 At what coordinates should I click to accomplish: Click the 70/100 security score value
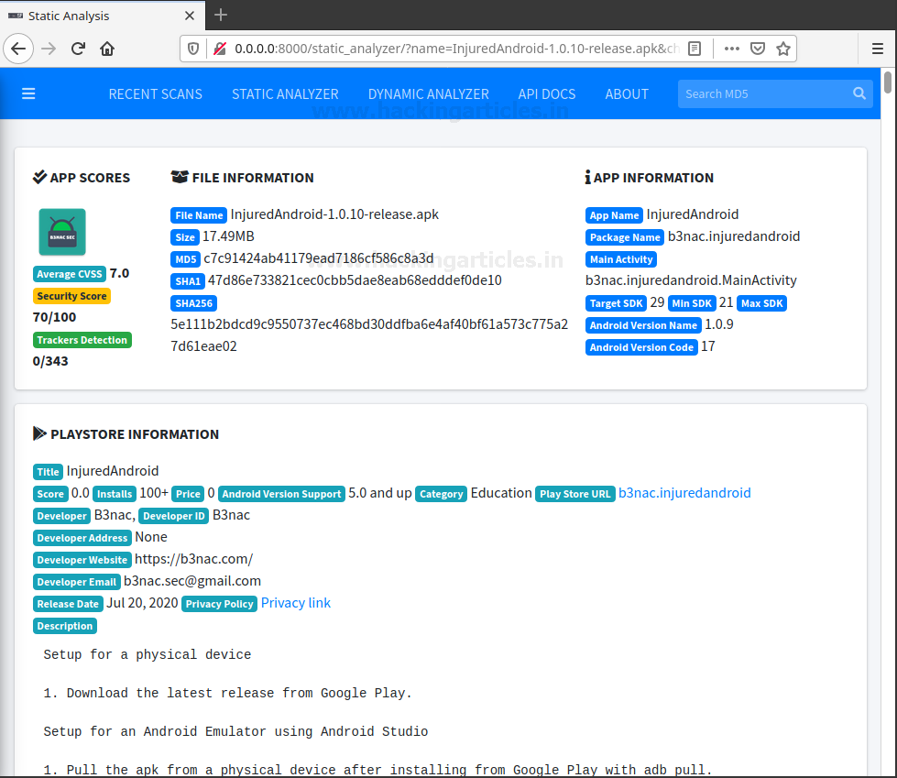coord(54,317)
